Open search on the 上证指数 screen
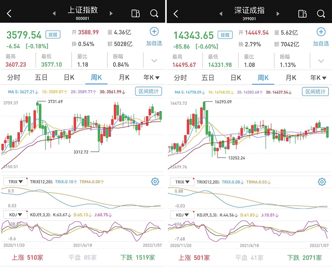This screenshot has height=267, width=332. point(154,14)
